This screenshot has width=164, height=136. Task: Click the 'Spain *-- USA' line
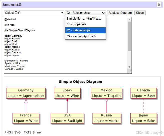pyautogui.click(x=12, y=63)
